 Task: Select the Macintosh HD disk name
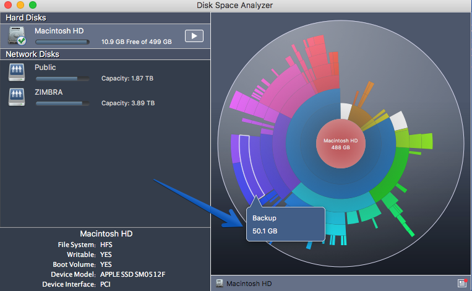(59, 31)
